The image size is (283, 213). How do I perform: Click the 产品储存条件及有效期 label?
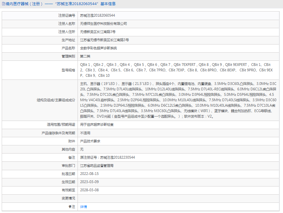pos(58,133)
